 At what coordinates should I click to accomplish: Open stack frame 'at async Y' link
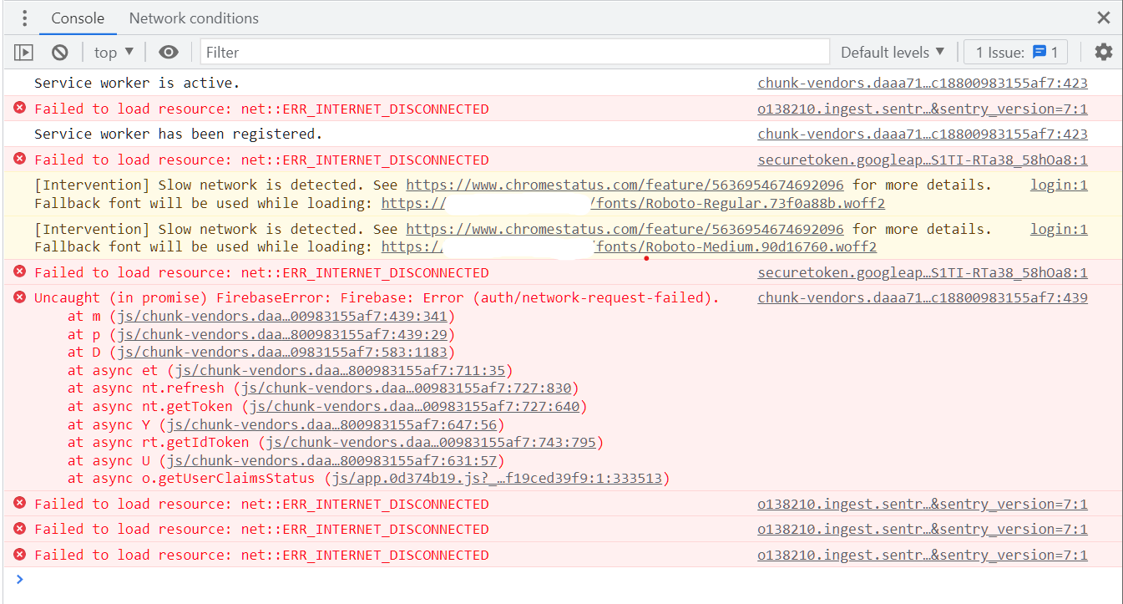coord(333,424)
